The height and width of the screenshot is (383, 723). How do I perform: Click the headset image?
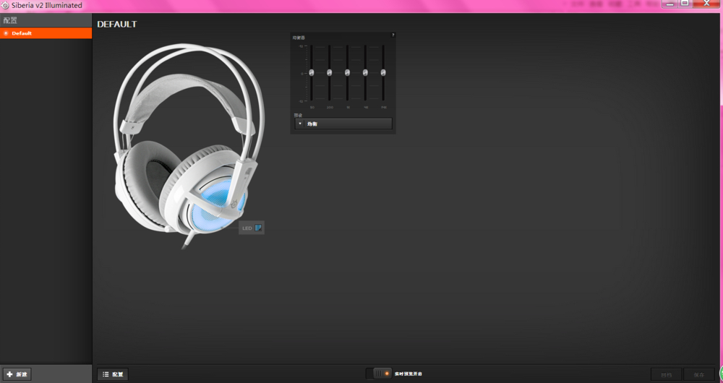coord(189,145)
